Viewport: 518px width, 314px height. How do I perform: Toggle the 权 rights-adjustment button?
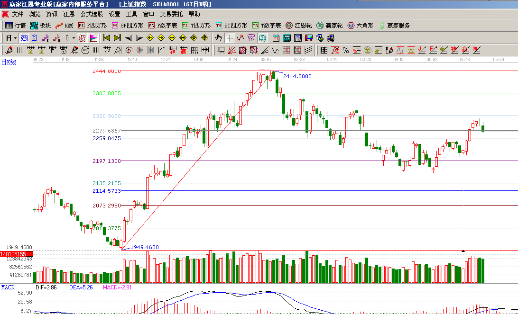click(82, 38)
